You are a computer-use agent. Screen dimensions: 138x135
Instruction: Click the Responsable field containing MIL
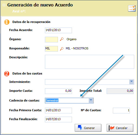coord(51,49)
